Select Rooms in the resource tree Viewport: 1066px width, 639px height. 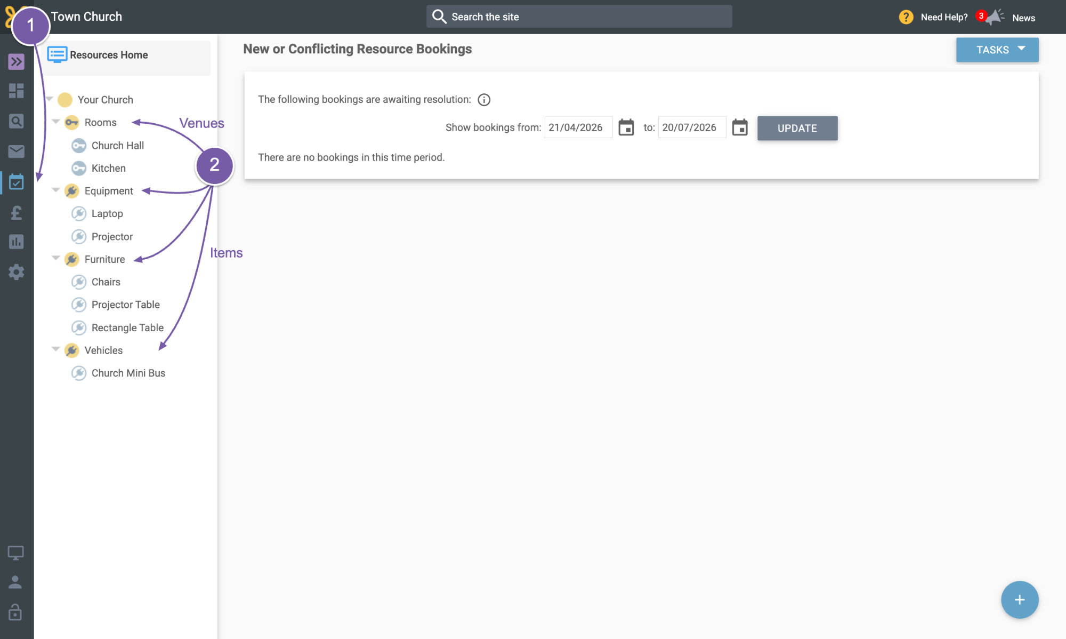point(100,123)
